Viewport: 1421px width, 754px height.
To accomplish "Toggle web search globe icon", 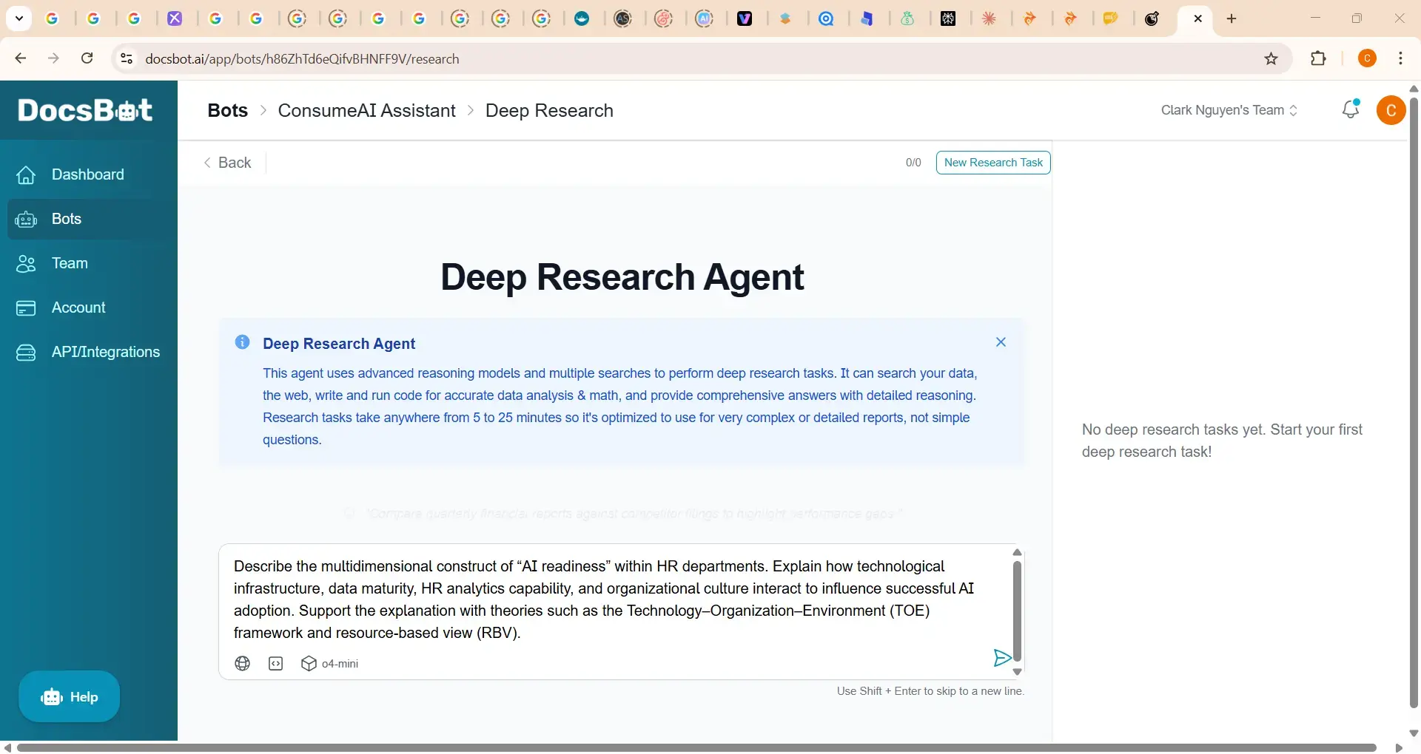I will 242,664.
